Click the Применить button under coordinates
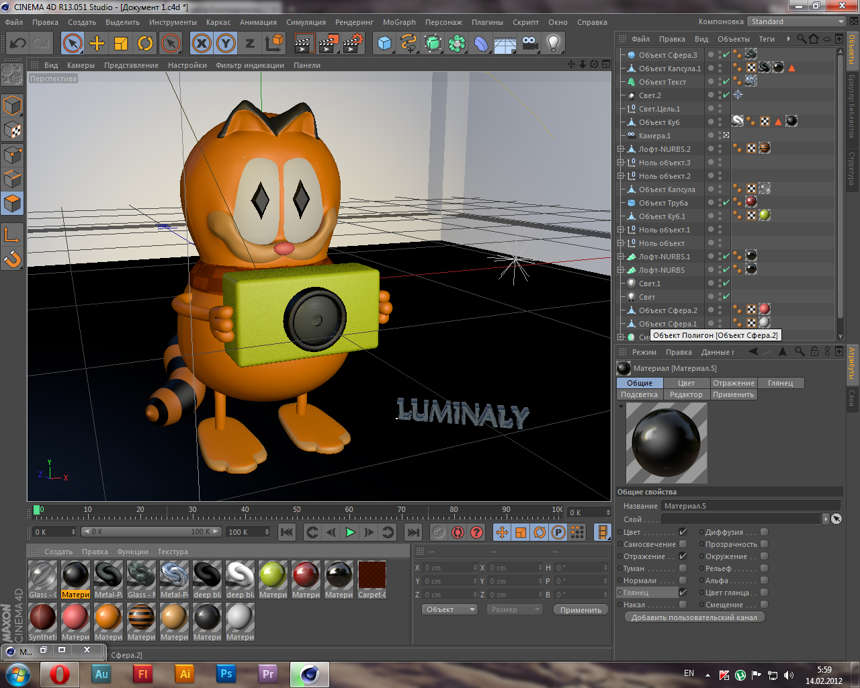Image resolution: width=860 pixels, height=688 pixels. pos(580,609)
